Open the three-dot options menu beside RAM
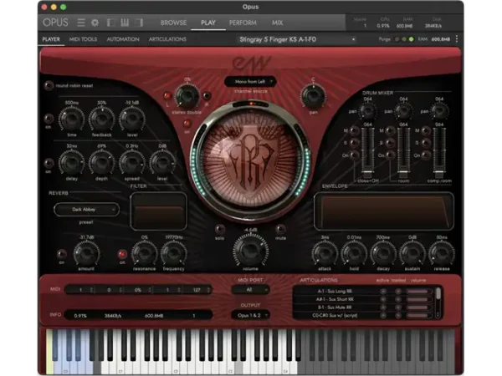Screen dimensions: 502x376 (457, 39)
